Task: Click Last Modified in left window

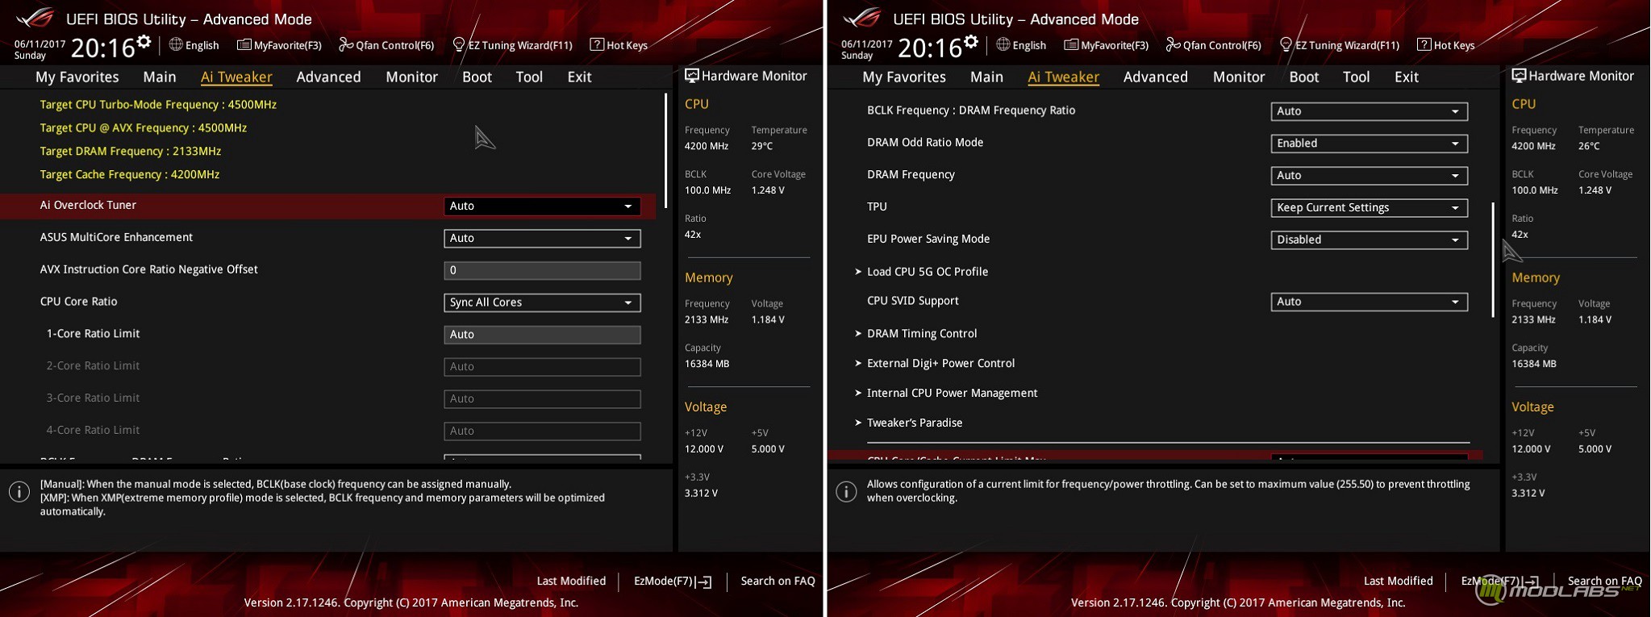Action: pyautogui.click(x=571, y=581)
